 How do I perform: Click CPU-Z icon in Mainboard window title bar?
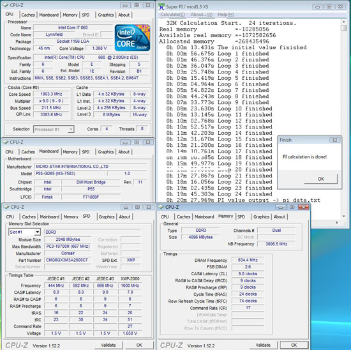pos(6,142)
